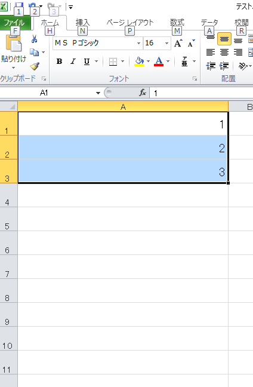Screen dimensions: 253x387
Task: Open the フォント dialog launcher
Action: (x=195, y=79)
